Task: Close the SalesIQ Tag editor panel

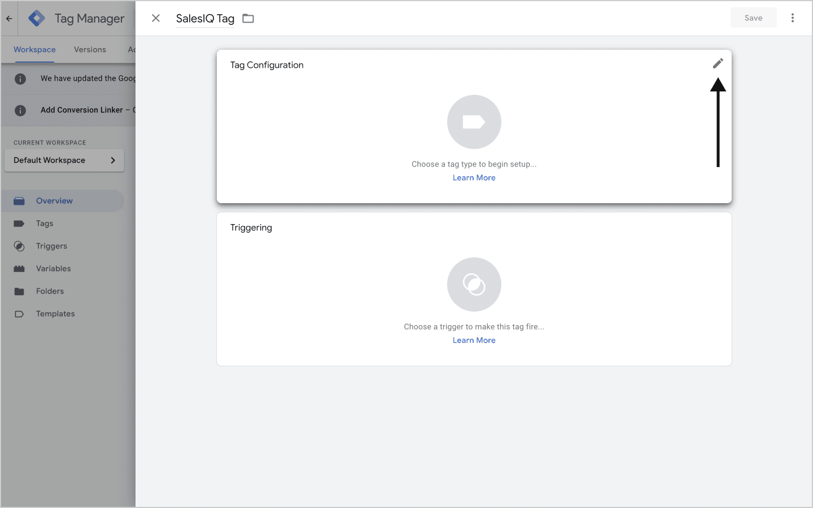Action: (156, 18)
